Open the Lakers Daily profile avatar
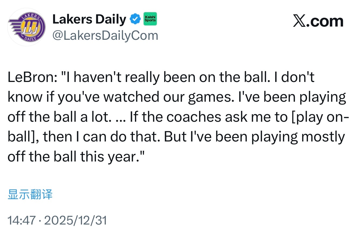The width and height of the screenshot is (357, 231). tap(27, 27)
